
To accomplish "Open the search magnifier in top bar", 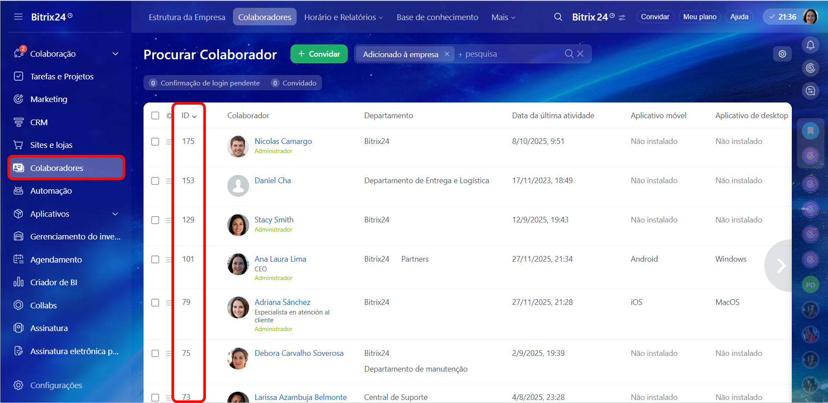I will click(x=558, y=17).
